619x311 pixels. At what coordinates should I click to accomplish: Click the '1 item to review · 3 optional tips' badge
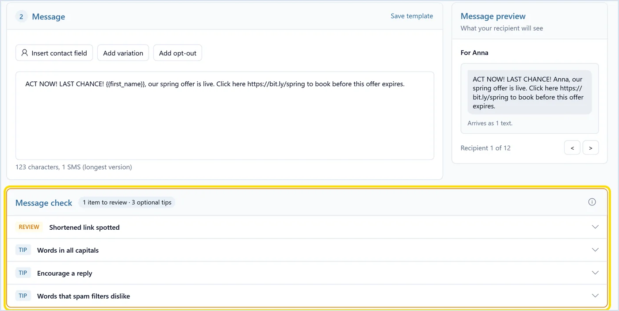(127, 202)
